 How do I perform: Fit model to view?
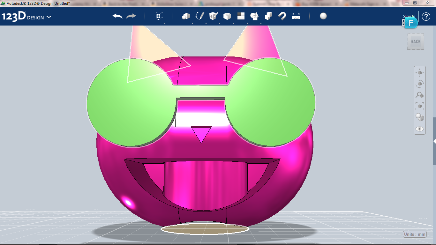click(x=420, y=106)
